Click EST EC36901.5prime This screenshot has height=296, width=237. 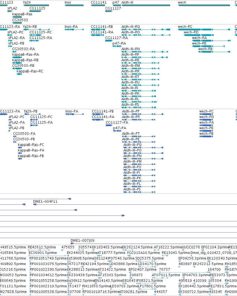tap(43, 253)
